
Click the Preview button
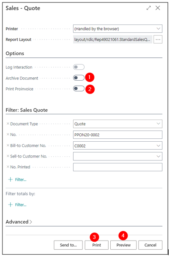pyautogui.click(x=123, y=245)
